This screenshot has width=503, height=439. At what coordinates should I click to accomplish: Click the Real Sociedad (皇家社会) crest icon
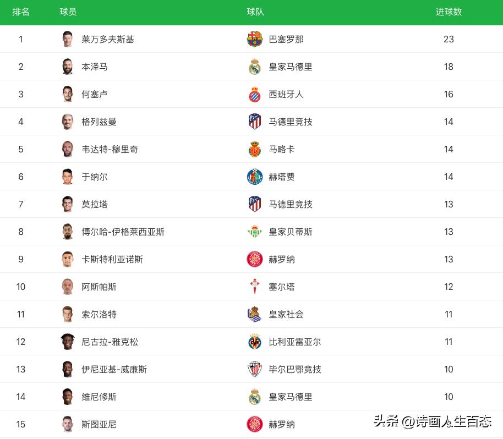point(255,314)
